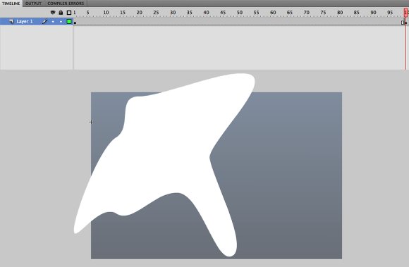Jump to frame 40 on the ruler
Viewport: 409px width, 267px height.
(206, 13)
